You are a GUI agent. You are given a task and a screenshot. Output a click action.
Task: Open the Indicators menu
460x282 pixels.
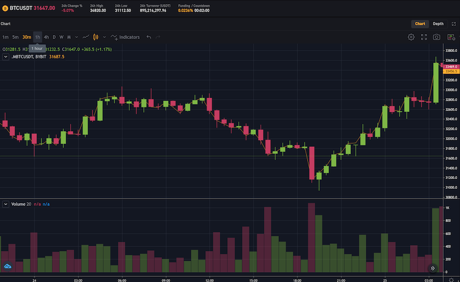click(x=125, y=37)
